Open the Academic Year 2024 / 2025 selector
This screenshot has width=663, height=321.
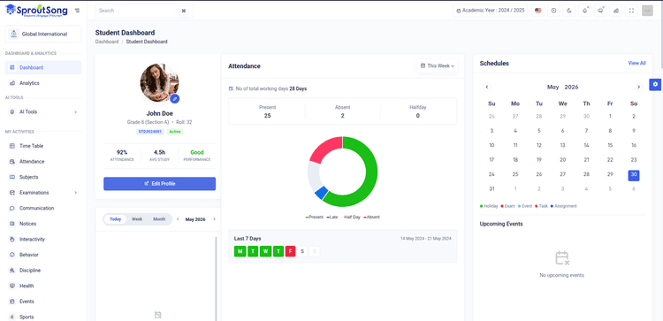point(491,11)
